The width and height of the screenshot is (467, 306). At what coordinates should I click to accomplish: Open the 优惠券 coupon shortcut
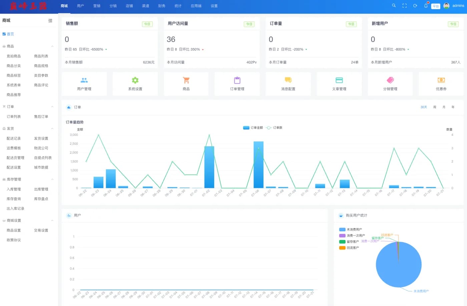441,80
